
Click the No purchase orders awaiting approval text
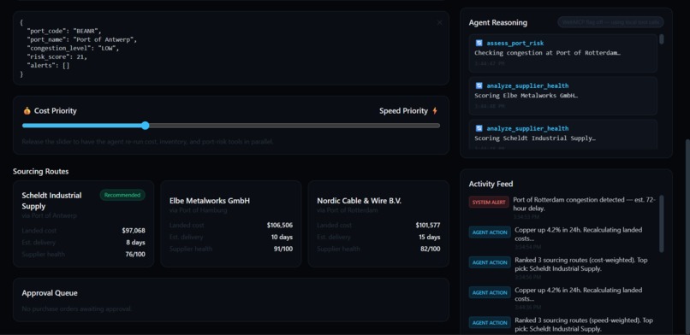click(x=77, y=309)
